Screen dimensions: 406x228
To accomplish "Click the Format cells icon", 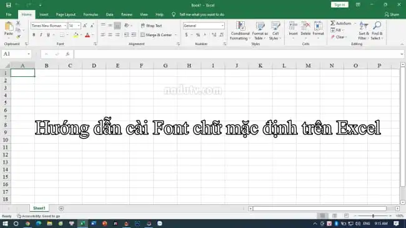I will (x=318, y=26).
